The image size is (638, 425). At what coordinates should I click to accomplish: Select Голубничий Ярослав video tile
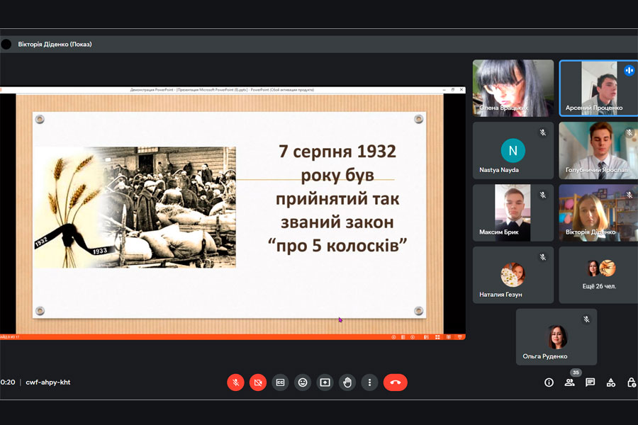coord(598,150)
